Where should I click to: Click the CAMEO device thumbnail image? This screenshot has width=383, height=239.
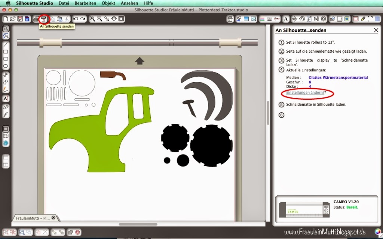pyautogui.click(x=304, y=209)
